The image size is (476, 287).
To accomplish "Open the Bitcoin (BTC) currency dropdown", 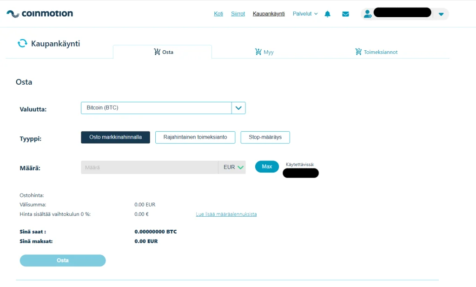I will 238,108.
